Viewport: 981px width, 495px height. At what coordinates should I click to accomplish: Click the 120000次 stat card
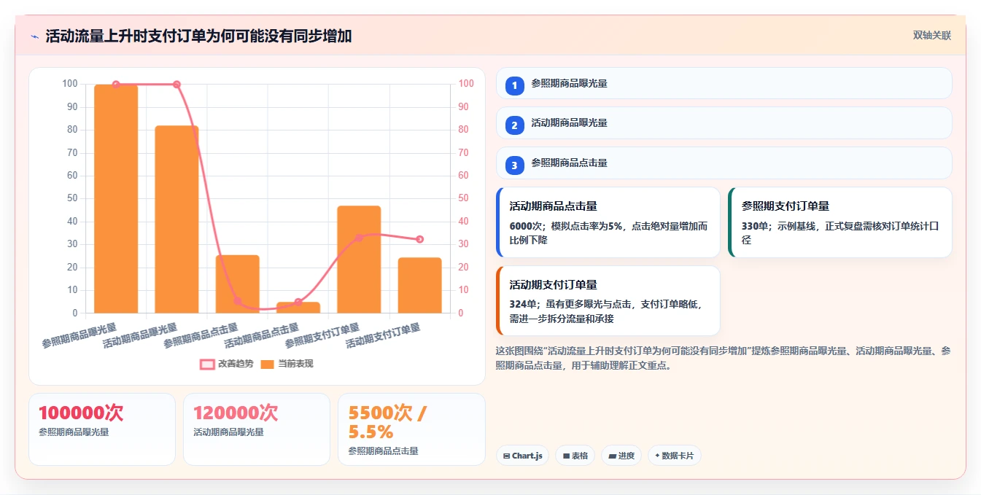pyautogui.click(x=257, y=429)
